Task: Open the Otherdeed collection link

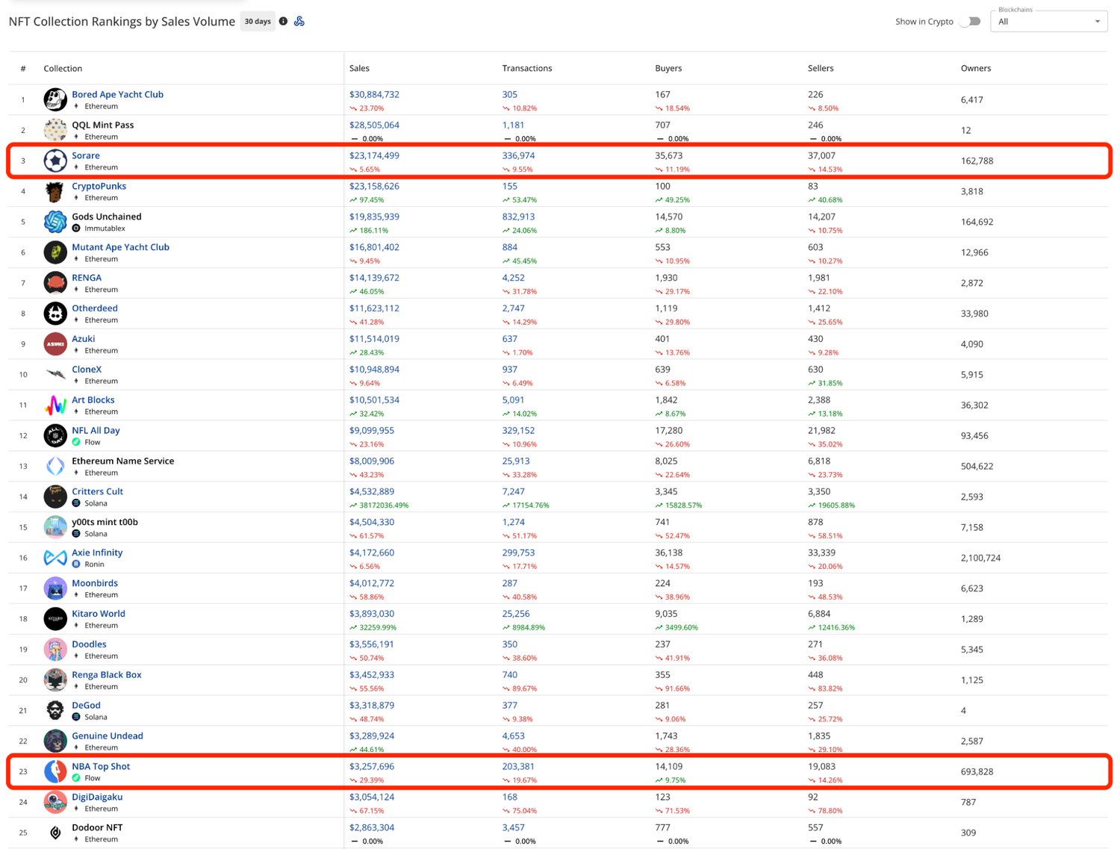Action: (x=95, y=308)
